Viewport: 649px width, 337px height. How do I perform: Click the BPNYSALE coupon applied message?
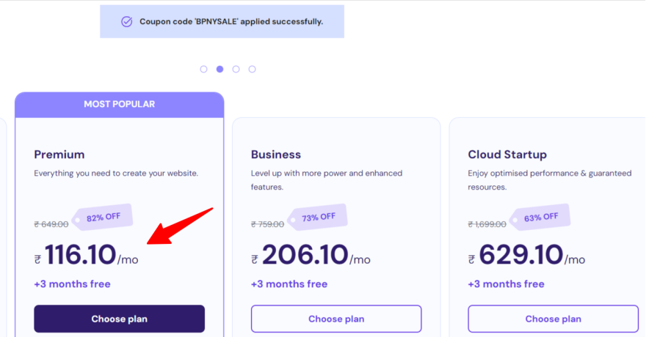point(231,22)
